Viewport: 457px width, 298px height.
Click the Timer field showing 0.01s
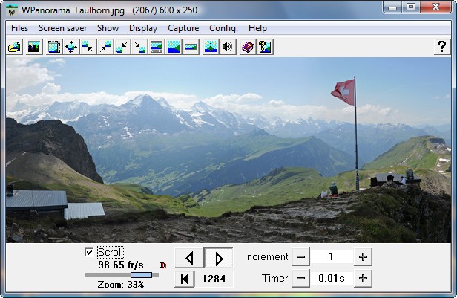pyautogui.click(x=332, y=279)
